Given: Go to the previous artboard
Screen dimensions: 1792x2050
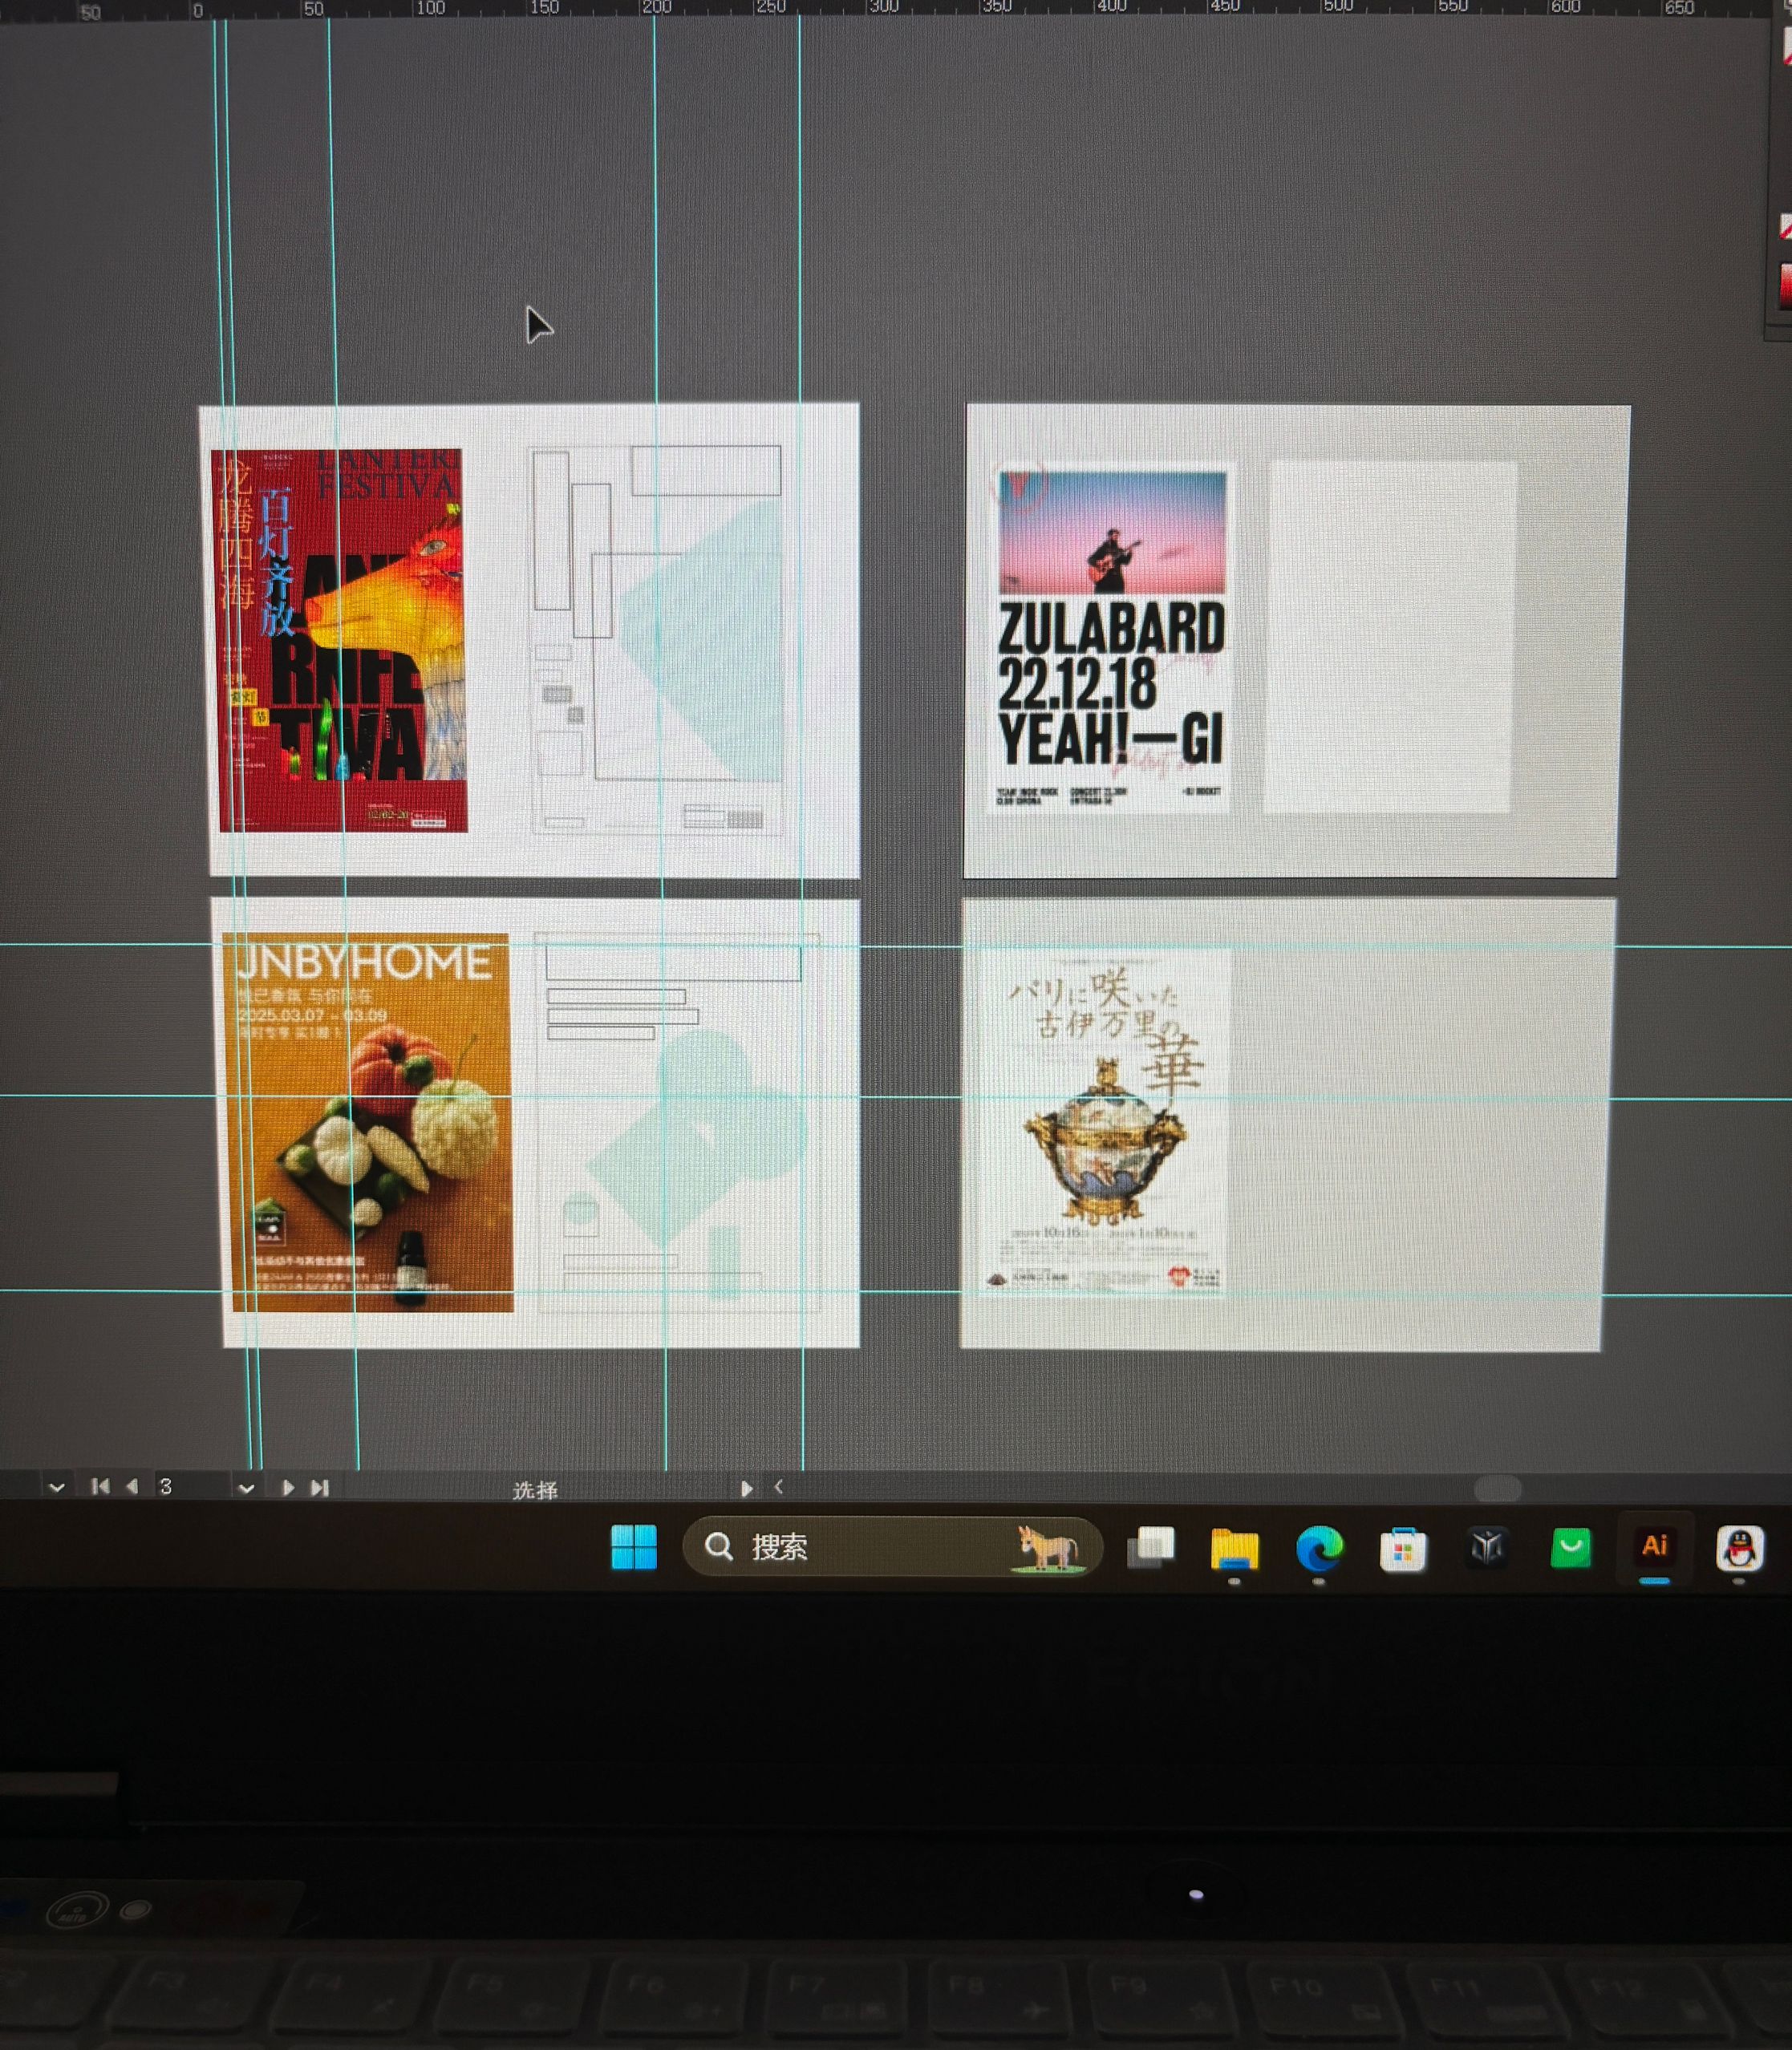Looking at the screenshot, I should coord(132,1487).
